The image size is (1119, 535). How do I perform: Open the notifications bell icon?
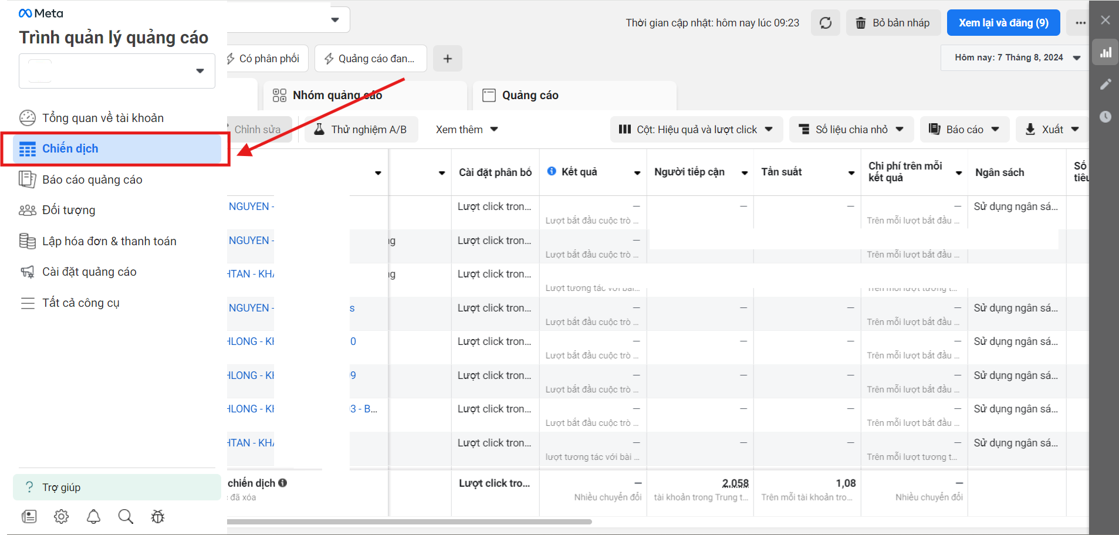93,517
